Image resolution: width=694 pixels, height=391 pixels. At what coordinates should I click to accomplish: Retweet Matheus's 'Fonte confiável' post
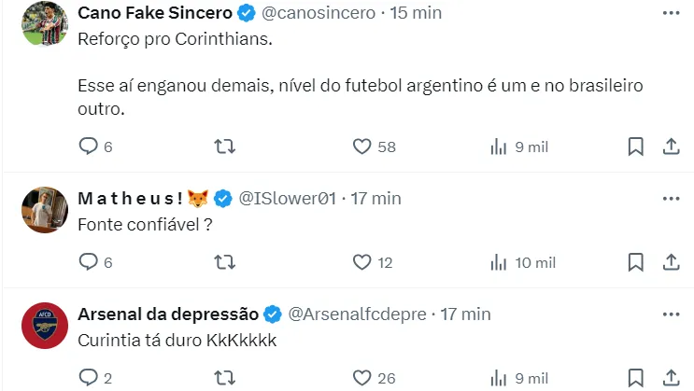pyautogui.click(x=225, y=262)
